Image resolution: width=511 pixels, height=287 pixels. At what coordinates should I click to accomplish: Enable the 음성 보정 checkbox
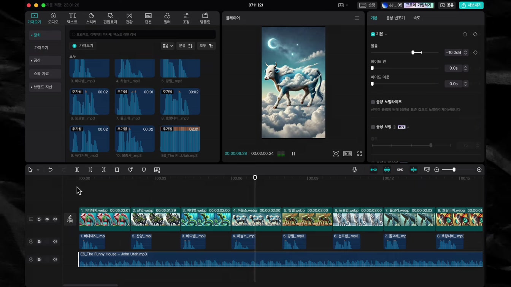373,127
